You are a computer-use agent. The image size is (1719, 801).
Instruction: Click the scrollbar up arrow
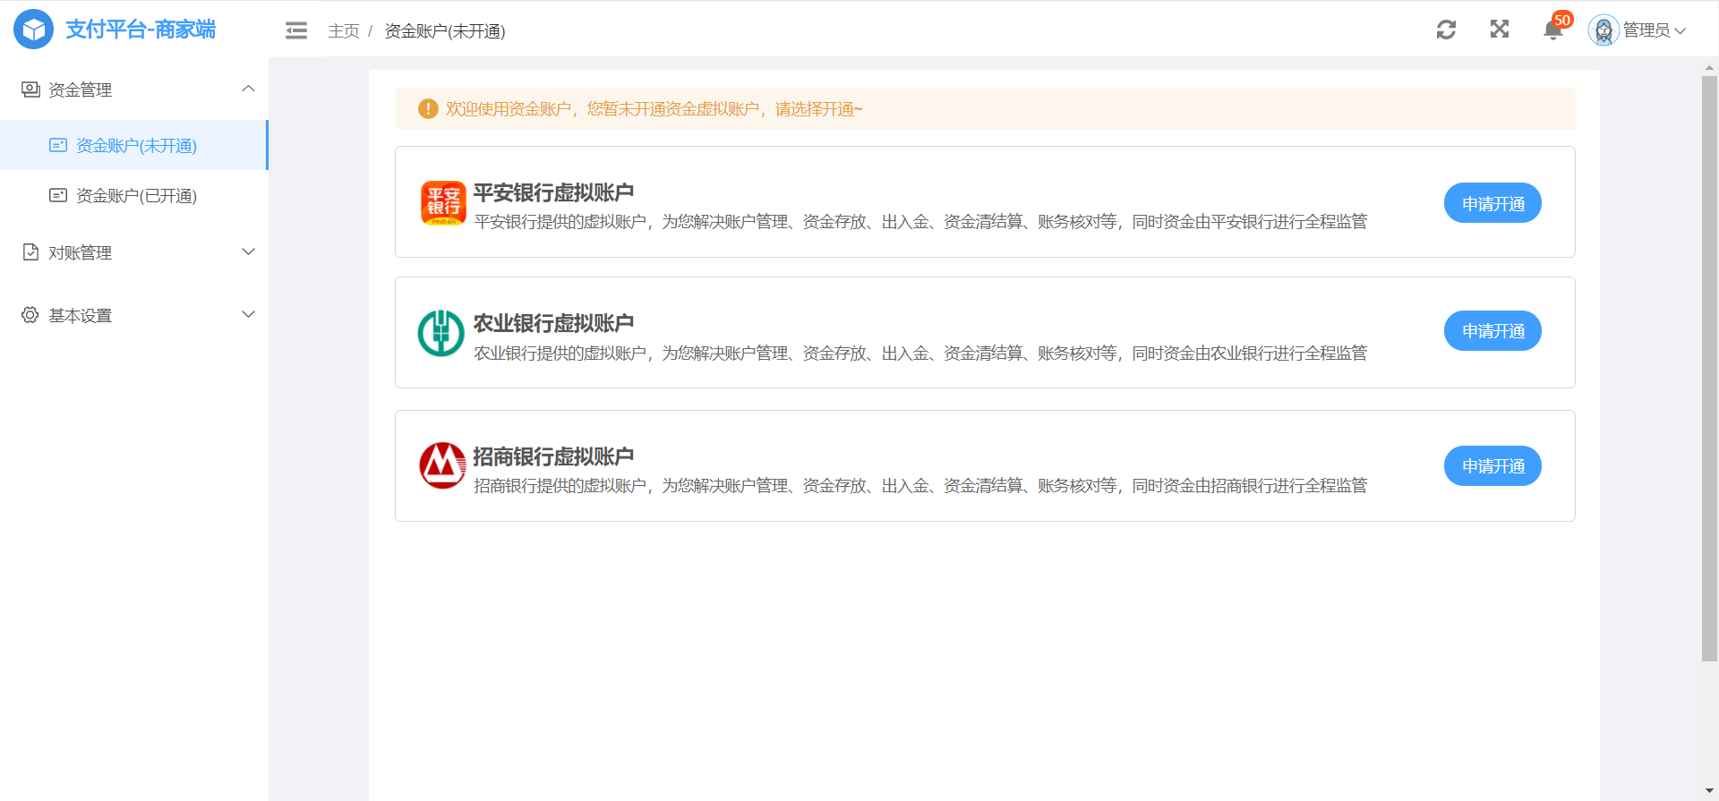pos(1709,67)
